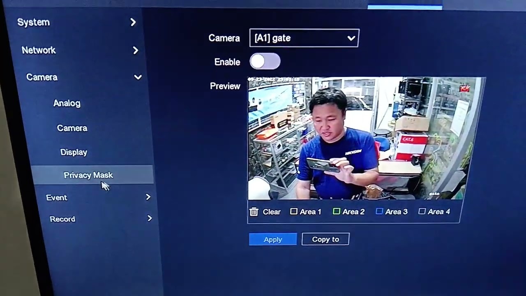Check the green Area 2 checkbox
This screenshot has height=296, width=526.
pos(336,211)
